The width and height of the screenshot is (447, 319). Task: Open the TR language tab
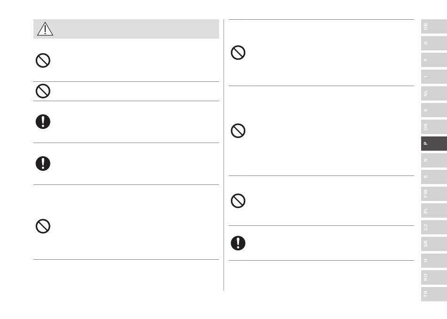coord(434,294)
